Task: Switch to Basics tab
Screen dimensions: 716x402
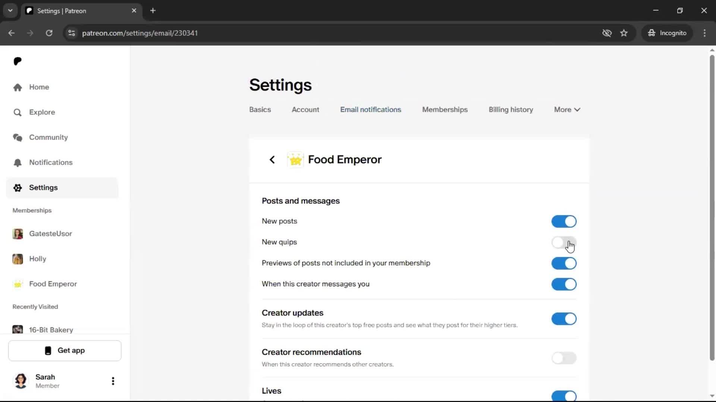Action: tap(260, 110)
